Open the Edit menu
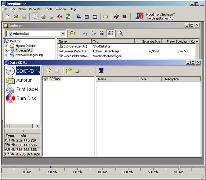 point(13,9)
